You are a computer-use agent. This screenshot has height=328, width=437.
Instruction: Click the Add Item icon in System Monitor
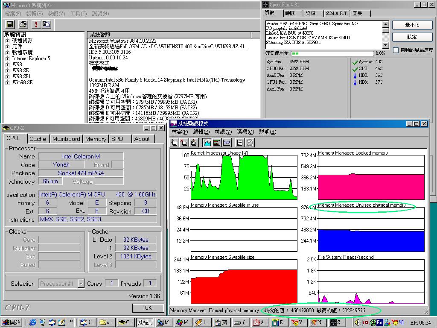pyautogui.click(x=174, y=143)
